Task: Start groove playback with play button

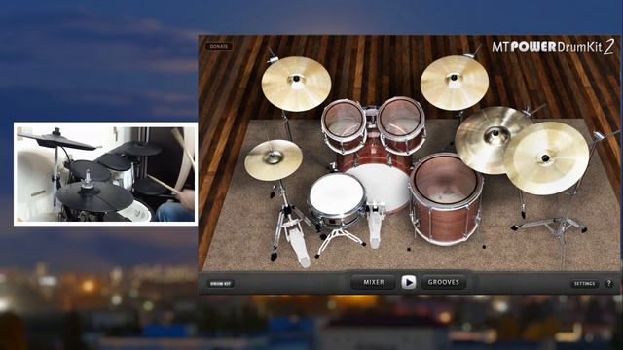Action: [x=409, y=282]
